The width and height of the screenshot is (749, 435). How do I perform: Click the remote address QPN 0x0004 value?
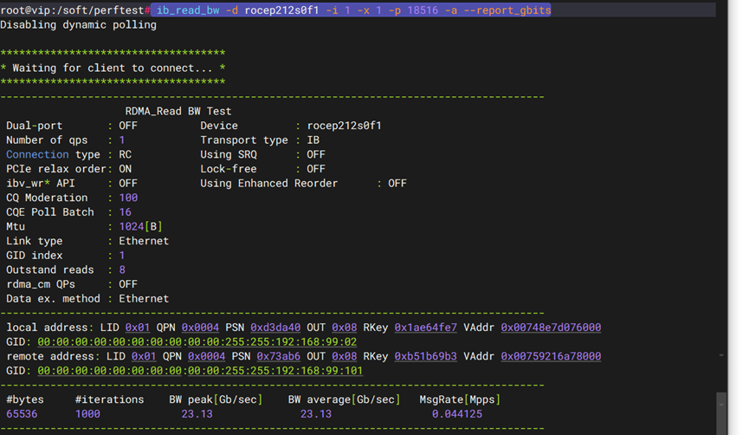click(x=194, y=356)
